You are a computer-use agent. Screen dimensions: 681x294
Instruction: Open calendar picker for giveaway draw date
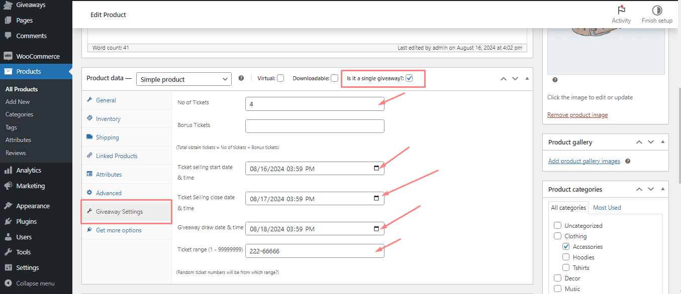pyautogui.click(x=376, y=229)
